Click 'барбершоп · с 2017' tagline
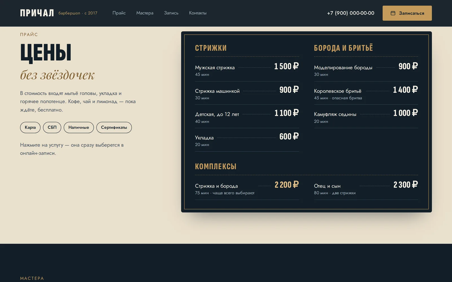Viewport: 452px width, 282px height. [x=78, y=13]
